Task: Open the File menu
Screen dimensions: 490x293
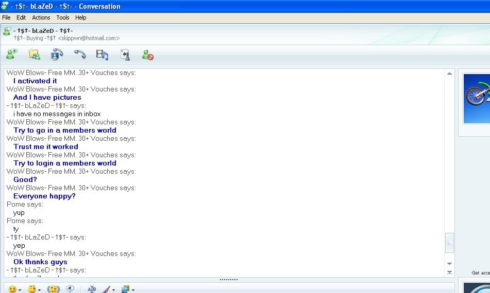Action: [6, 17]
